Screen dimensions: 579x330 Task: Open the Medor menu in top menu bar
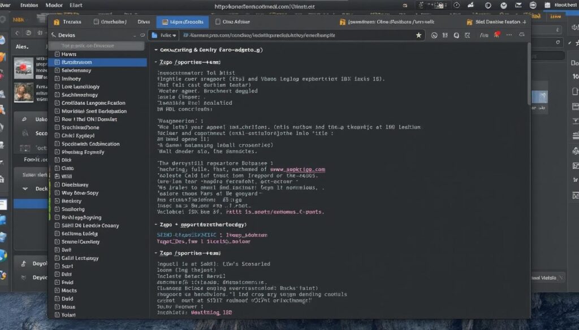coord(54,5)
